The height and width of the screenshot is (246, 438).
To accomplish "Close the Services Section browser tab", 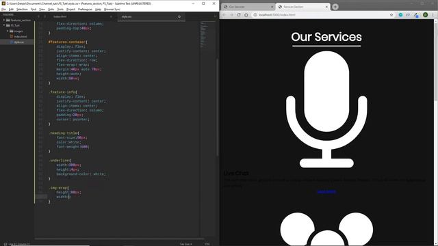I will point(326,7).
